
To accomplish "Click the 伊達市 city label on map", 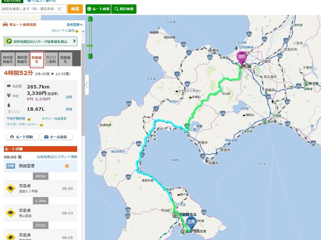I will [203, 143].
